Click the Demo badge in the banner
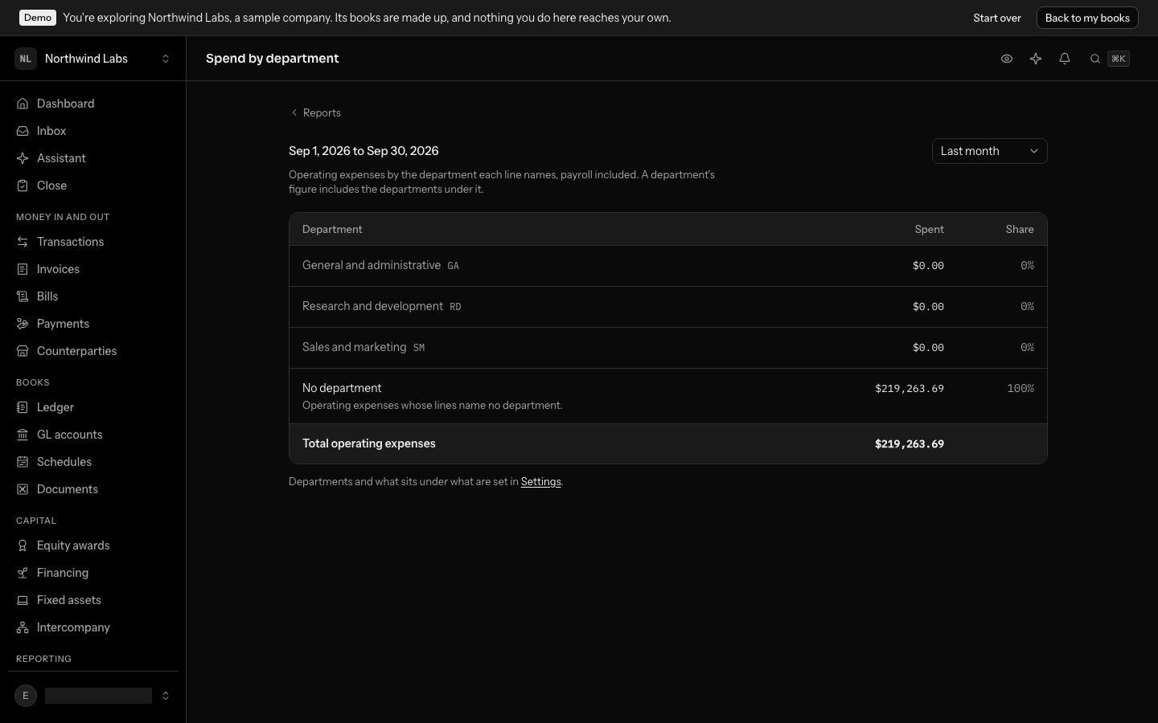Screen dimensions: 1158x723 pos(38,18)
